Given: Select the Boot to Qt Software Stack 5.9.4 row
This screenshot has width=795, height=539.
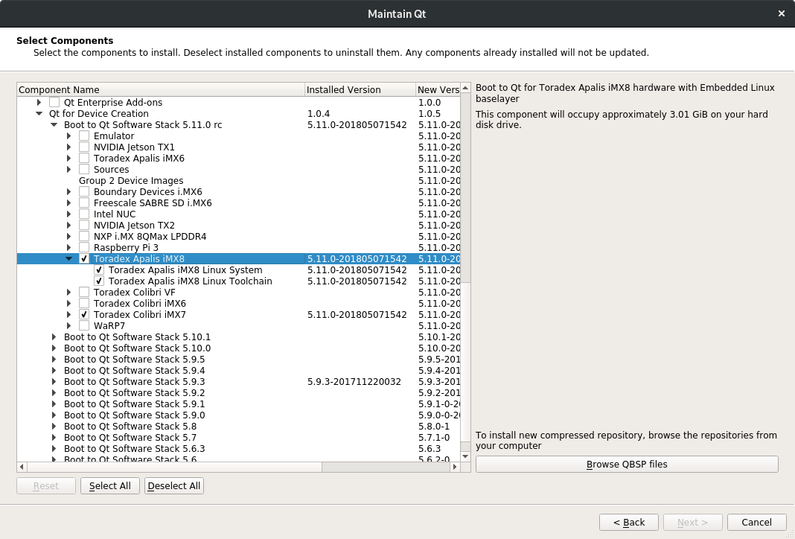Looking at the screenshot, I should [x=239, y=370].
